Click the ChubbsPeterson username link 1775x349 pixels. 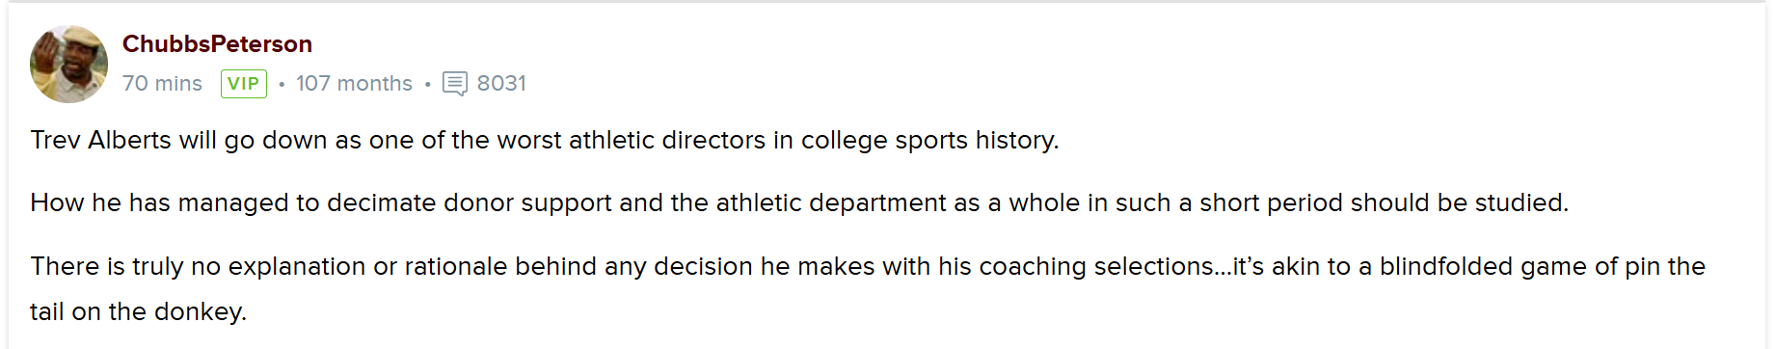217,44
